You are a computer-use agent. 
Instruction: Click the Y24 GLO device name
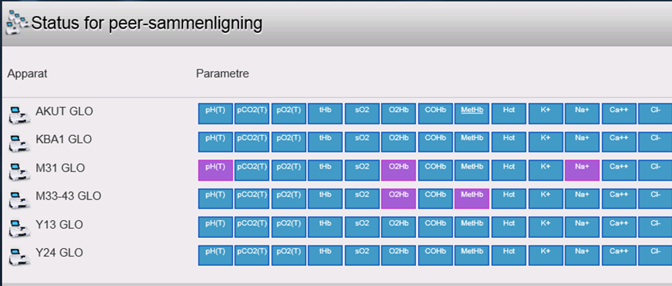(59, 253)
